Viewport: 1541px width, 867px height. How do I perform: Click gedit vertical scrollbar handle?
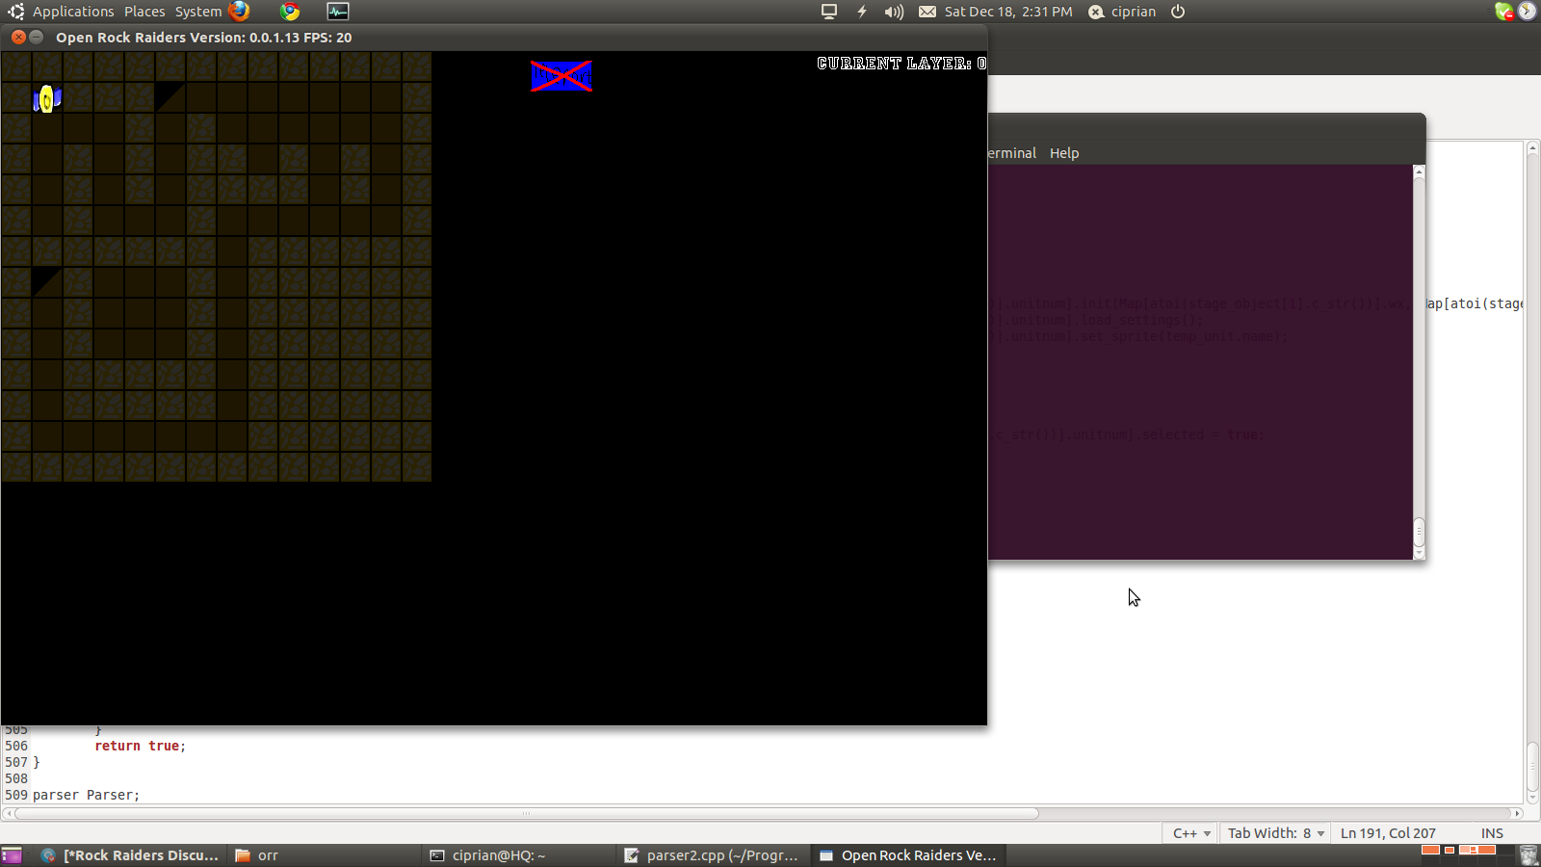click(1532, 765)
